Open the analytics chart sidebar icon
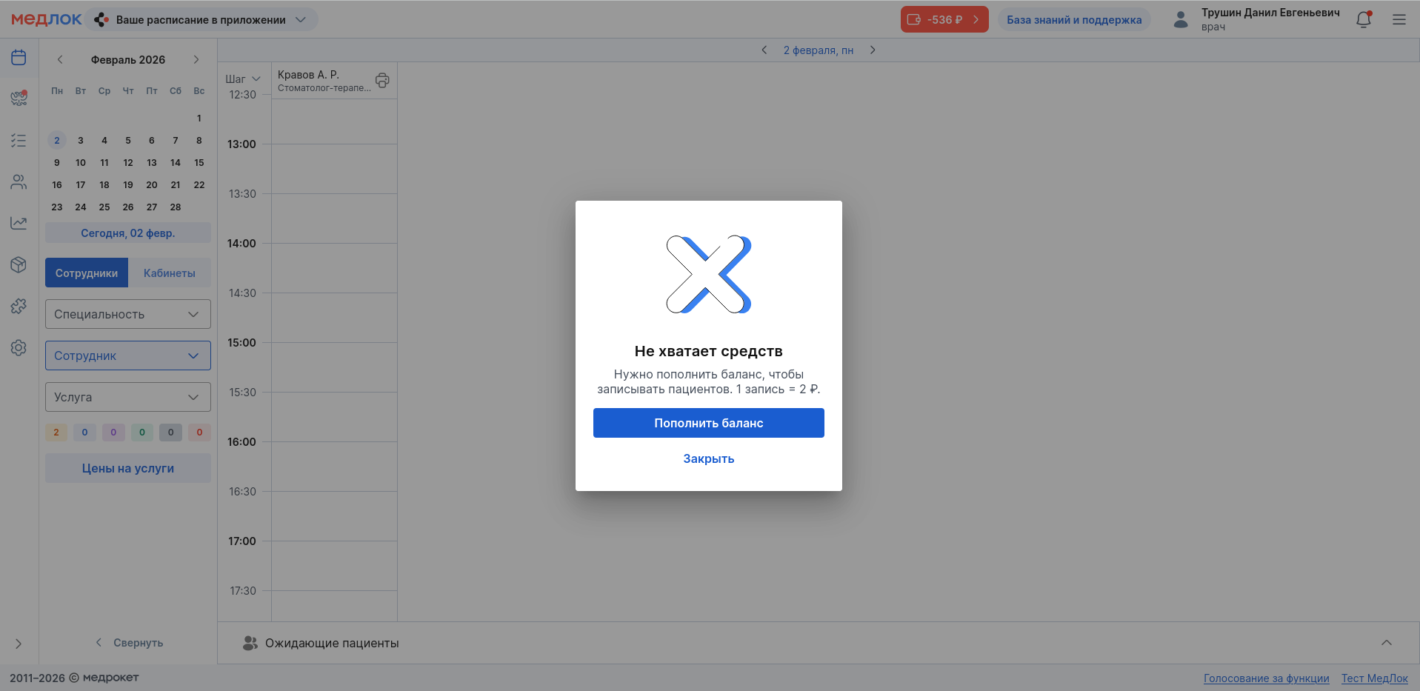 tap(19, 223)
